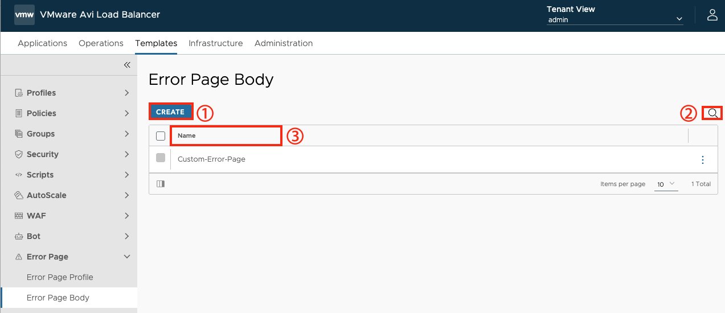This screenshot has width=725, height=313.
Task: Open Error Page Profile in sidebar
Action: pos(60,277)
